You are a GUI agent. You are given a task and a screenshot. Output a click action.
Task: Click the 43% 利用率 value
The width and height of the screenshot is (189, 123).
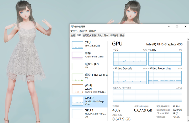116,110
